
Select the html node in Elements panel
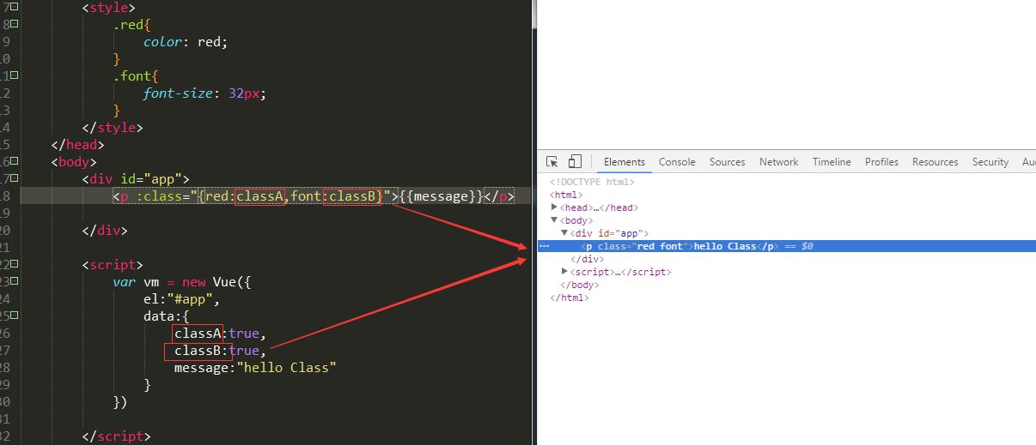(x=564, y=195)
